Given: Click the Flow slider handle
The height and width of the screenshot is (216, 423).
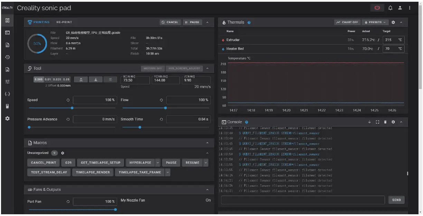Looking at the screenshot, I should (165, 108).
